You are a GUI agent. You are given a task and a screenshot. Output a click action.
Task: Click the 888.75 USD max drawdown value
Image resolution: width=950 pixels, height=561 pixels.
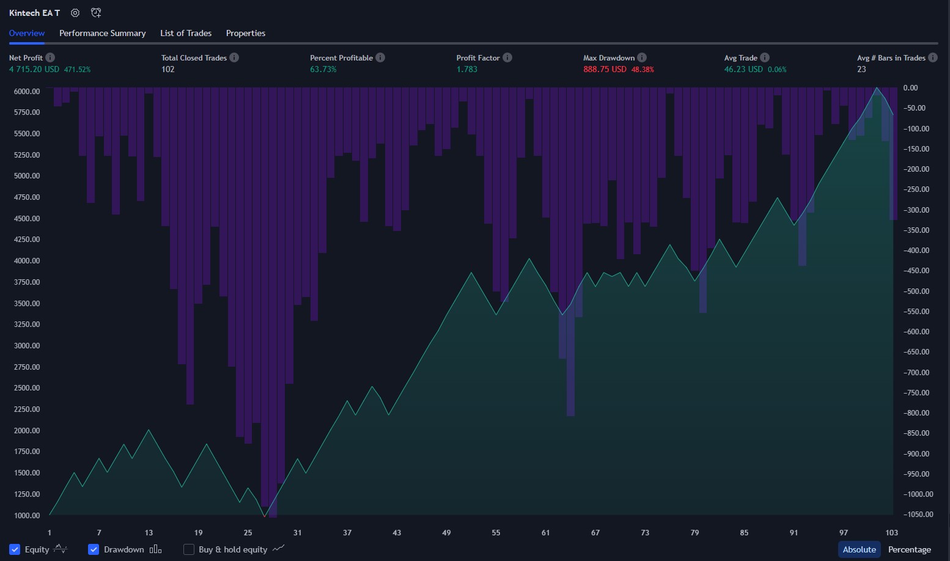605,69
